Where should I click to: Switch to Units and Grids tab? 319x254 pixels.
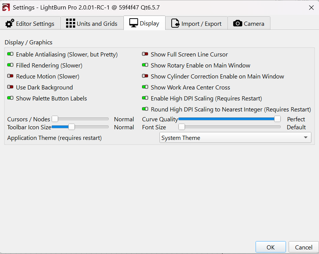coord(92,24)
